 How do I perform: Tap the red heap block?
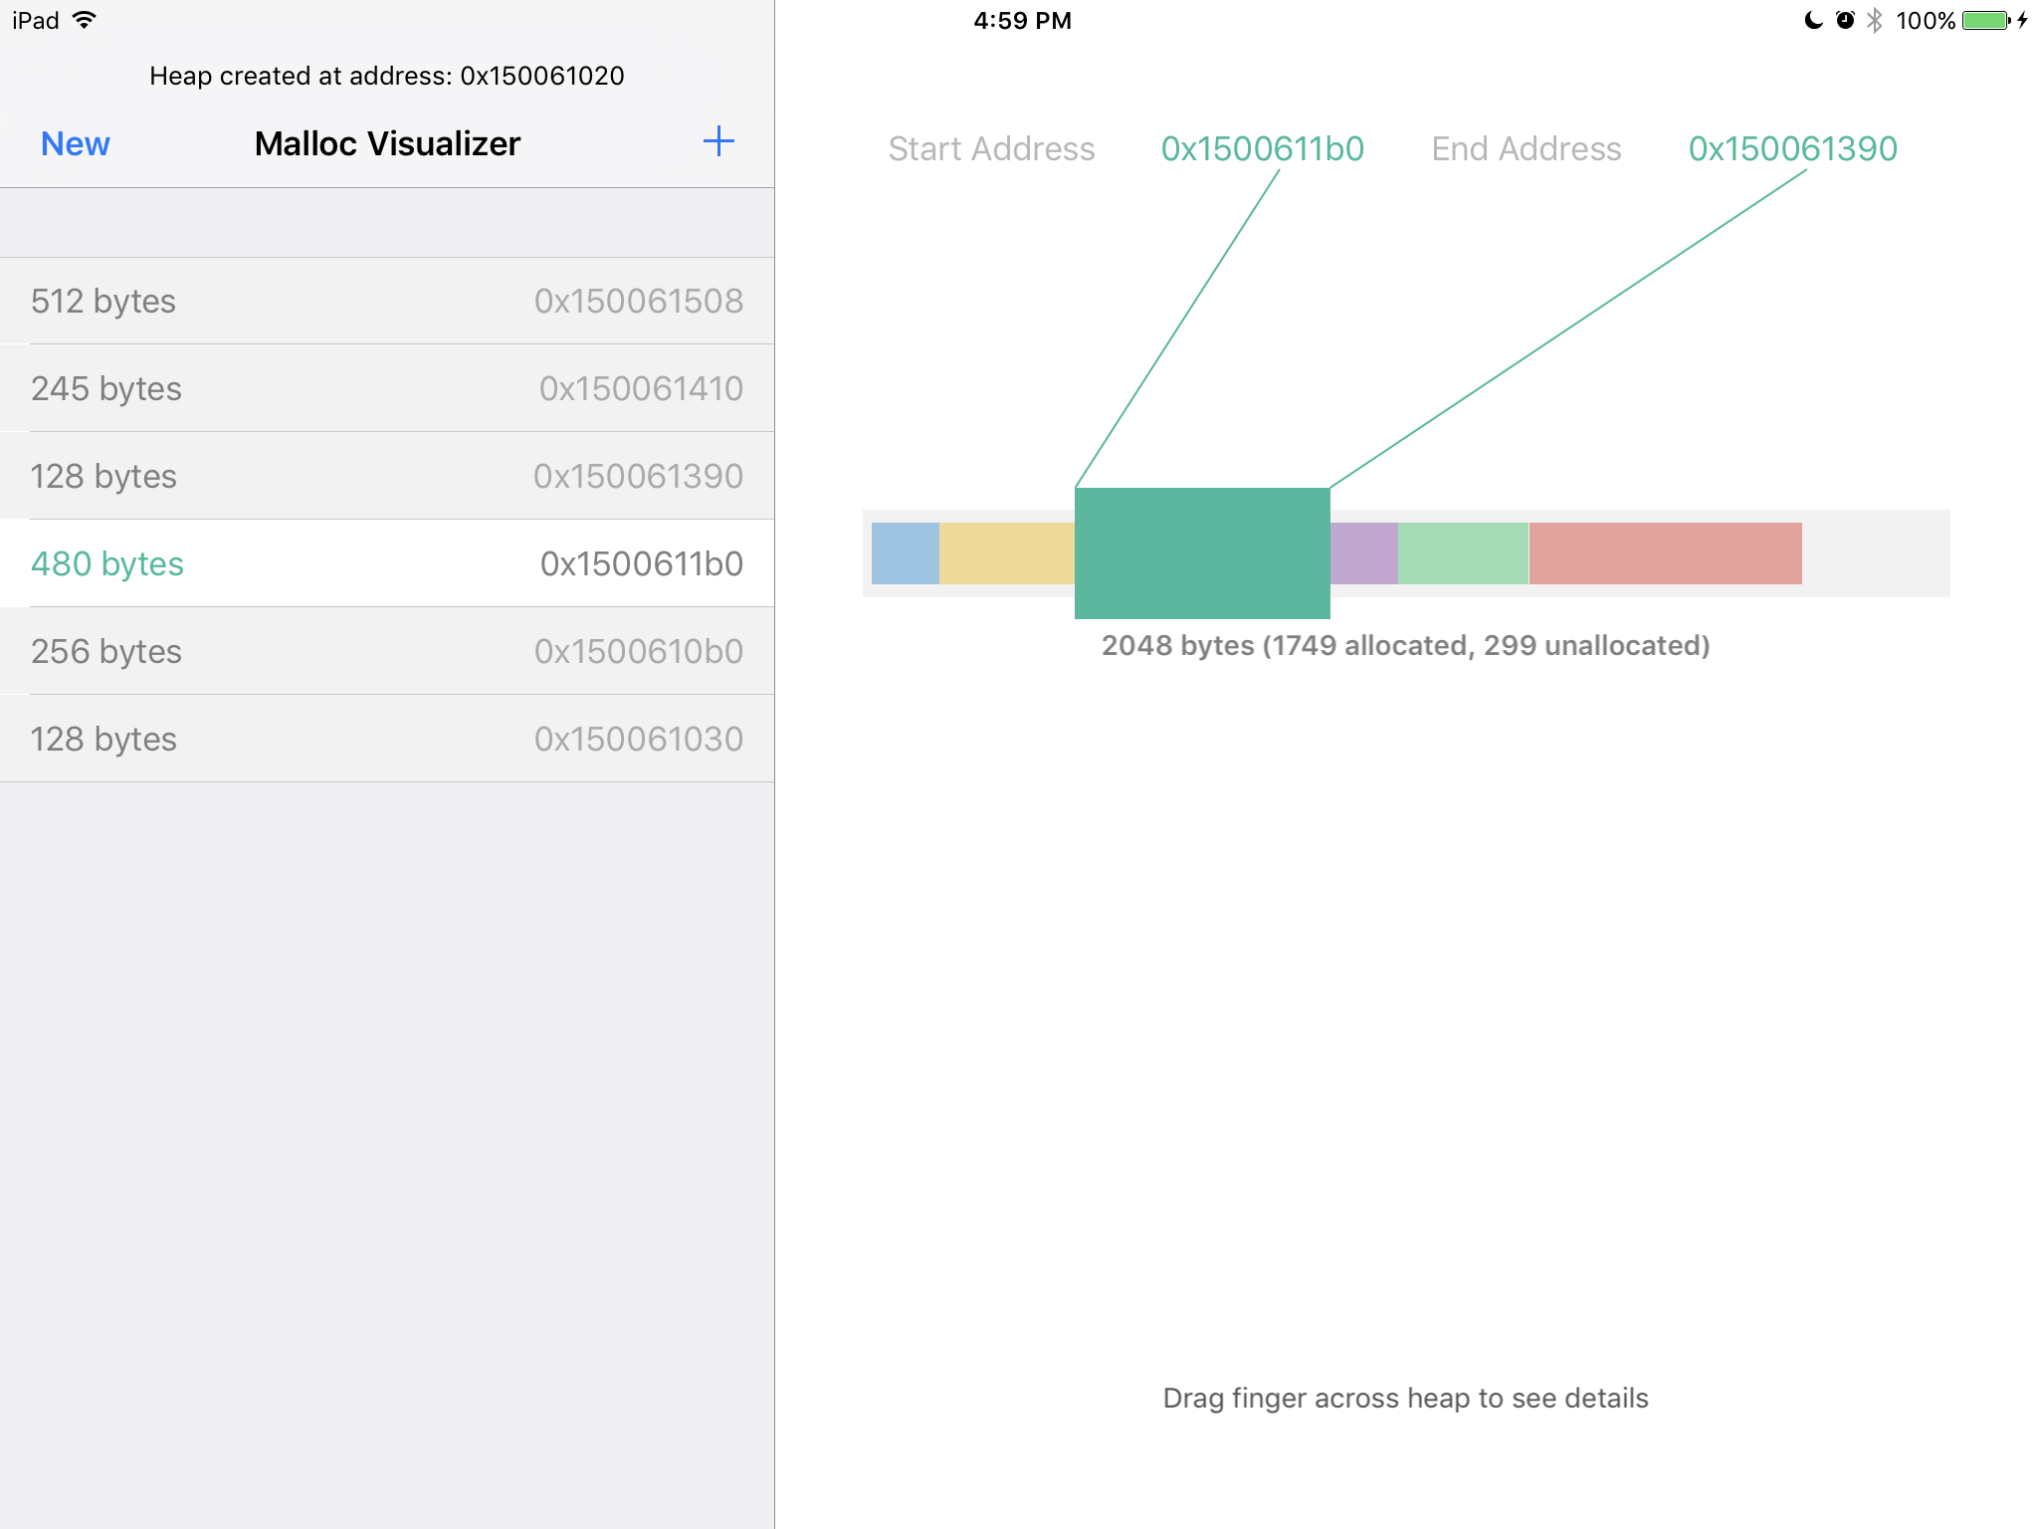click(1665, 553)
